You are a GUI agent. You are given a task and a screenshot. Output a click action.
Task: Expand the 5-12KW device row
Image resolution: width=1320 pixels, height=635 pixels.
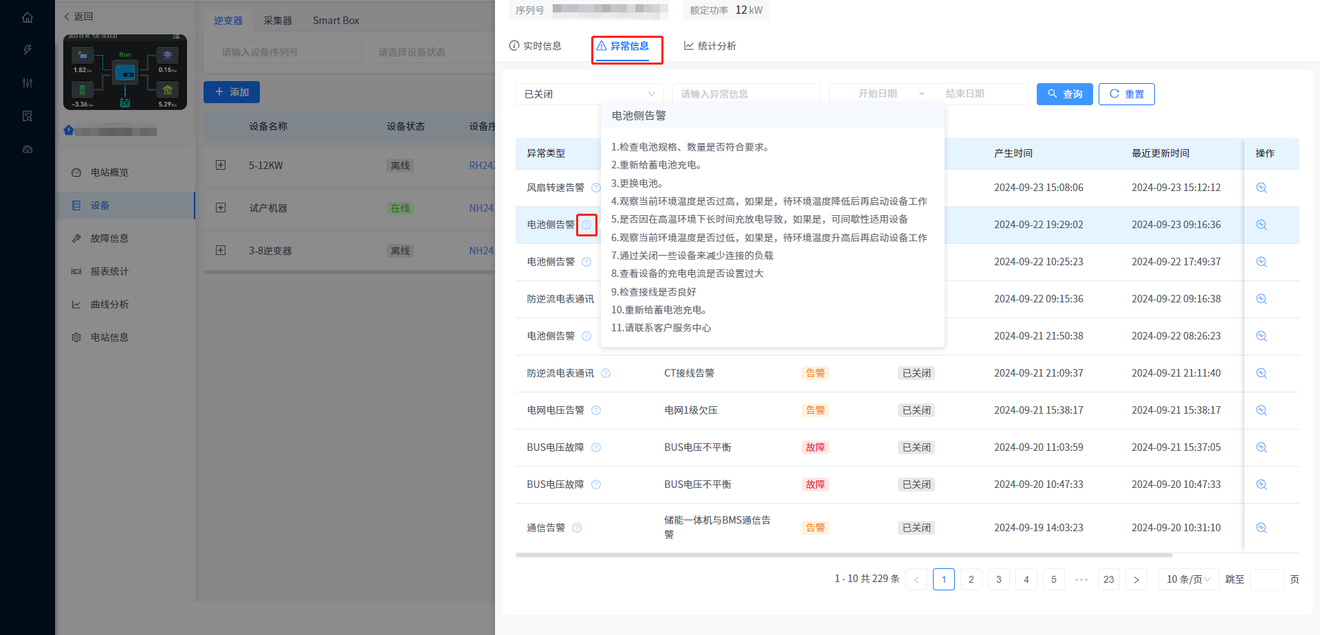221,165
